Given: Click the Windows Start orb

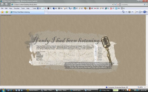Looking at the screenshot, I should (3, 90).
